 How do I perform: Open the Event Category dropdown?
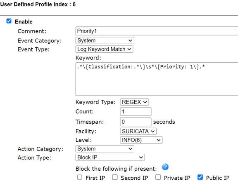tap(105, 40)
